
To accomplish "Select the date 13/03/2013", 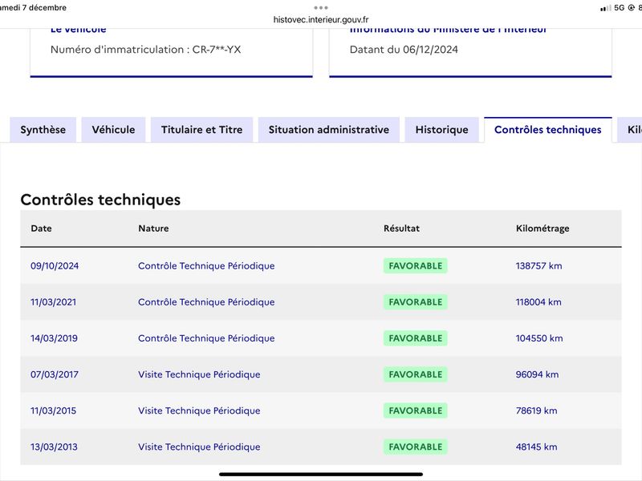I will (x=54, y=447).
